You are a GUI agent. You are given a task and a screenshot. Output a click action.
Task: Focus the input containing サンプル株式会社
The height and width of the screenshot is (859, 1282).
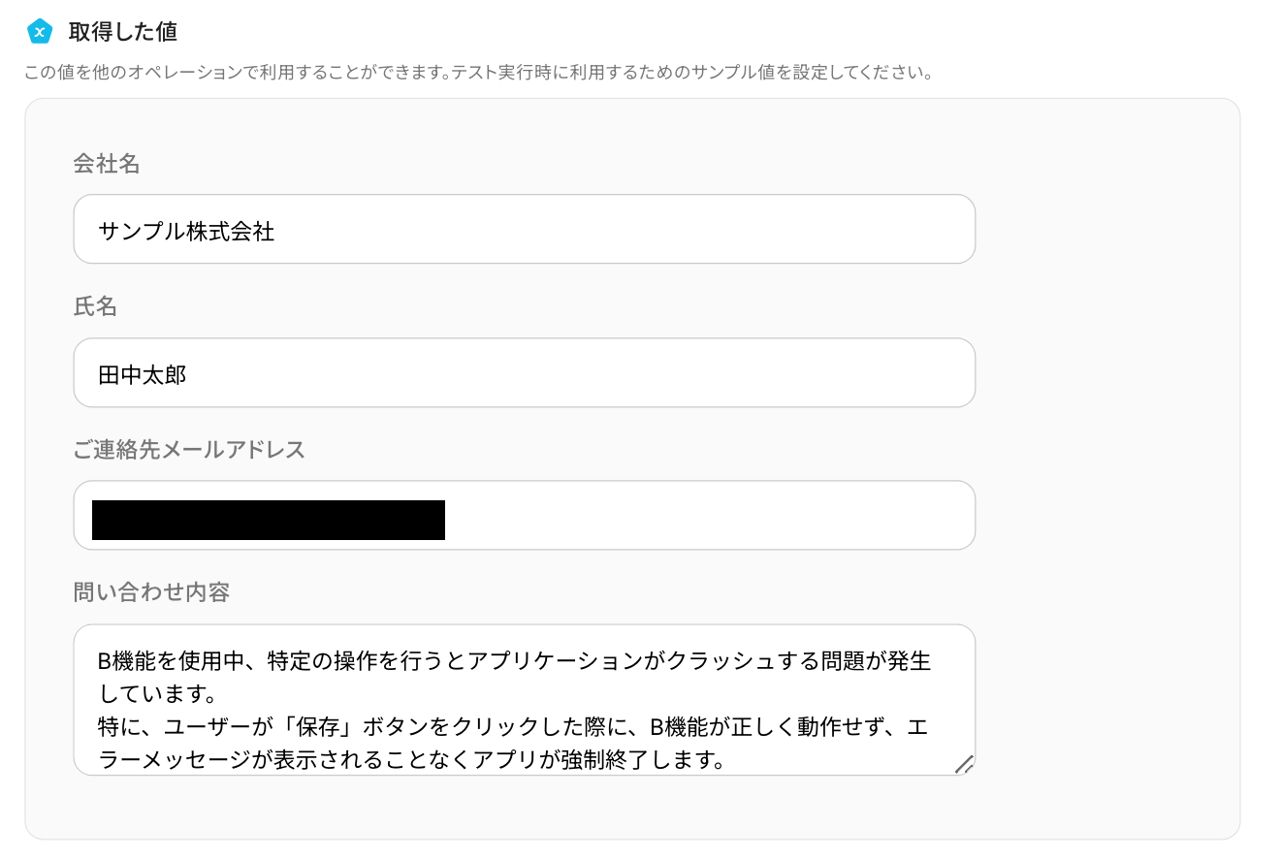tap(524, 230)
